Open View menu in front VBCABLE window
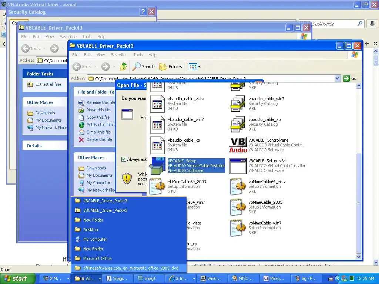 [101, 55]
